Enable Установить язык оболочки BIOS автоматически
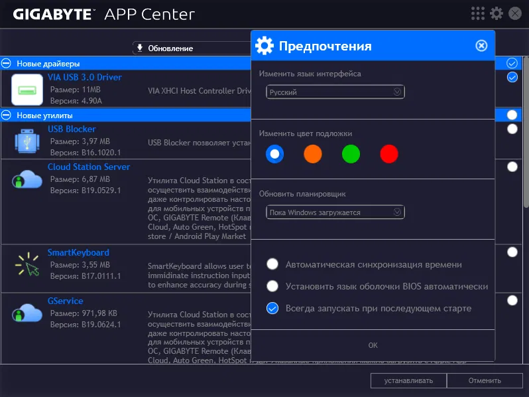529x397 pixels. [x=272, y=286]
